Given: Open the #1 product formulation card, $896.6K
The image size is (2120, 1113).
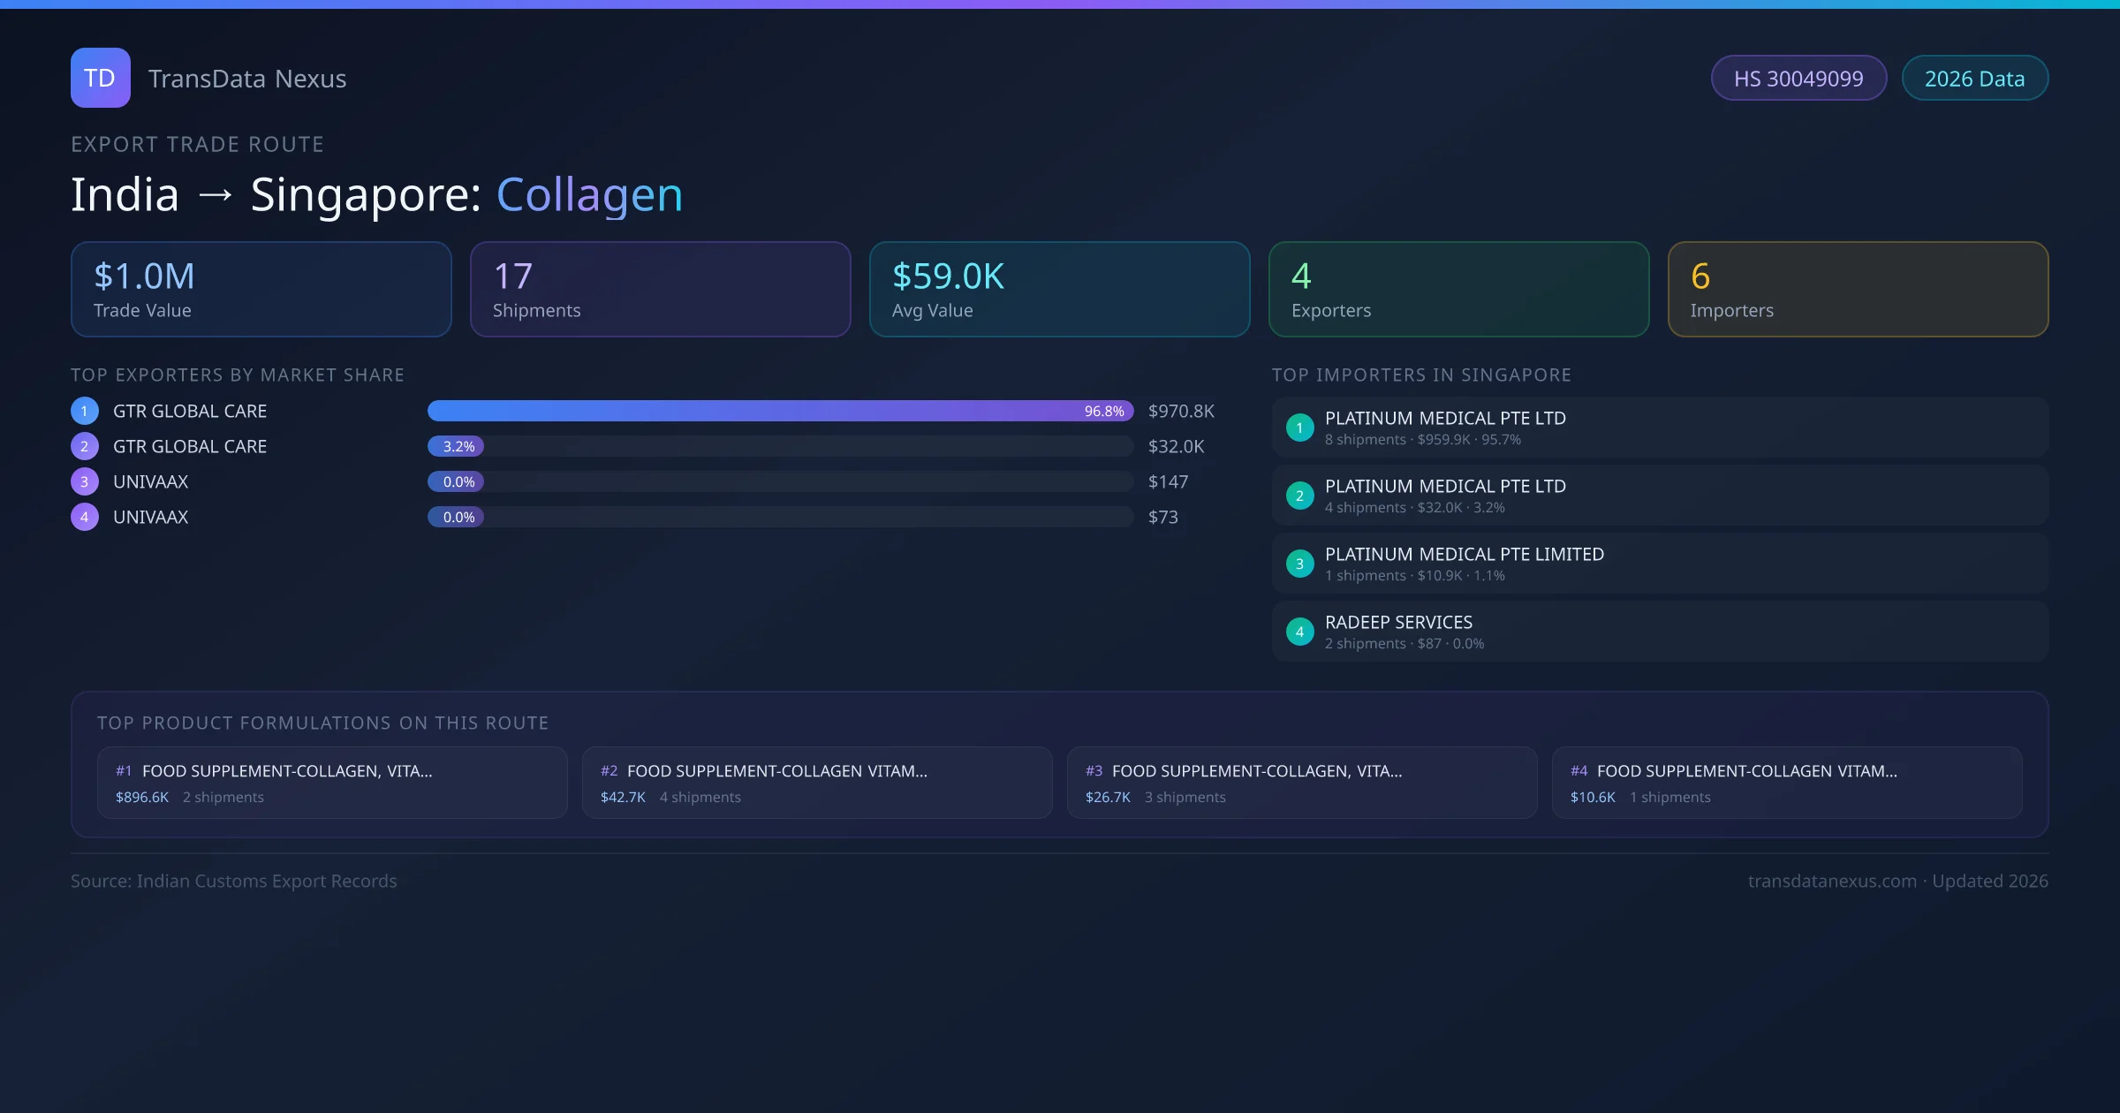Looking at the screenshot, I should click(332, 783).
